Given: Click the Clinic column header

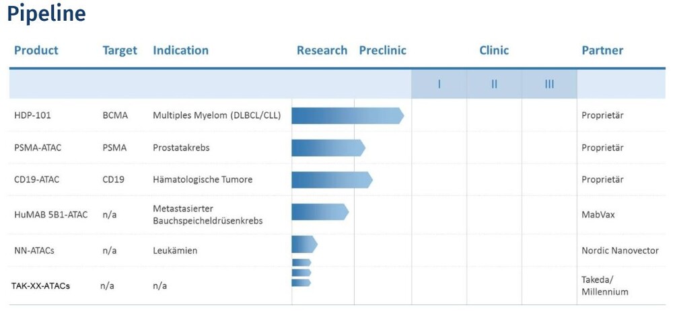Looking at the screenshot, I should tap(494, 50).
